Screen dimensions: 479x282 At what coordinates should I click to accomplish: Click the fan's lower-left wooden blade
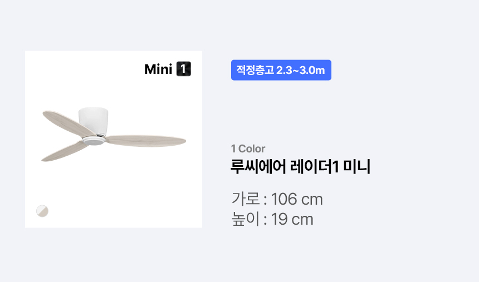click(65, 151)
